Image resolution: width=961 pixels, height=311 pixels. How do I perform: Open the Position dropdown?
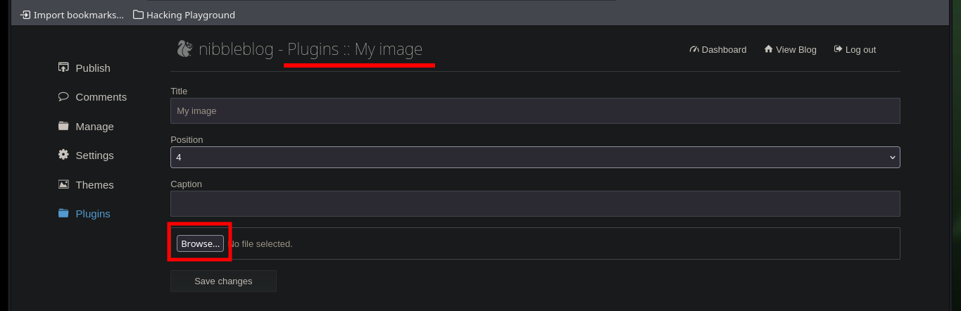(535, 157)
